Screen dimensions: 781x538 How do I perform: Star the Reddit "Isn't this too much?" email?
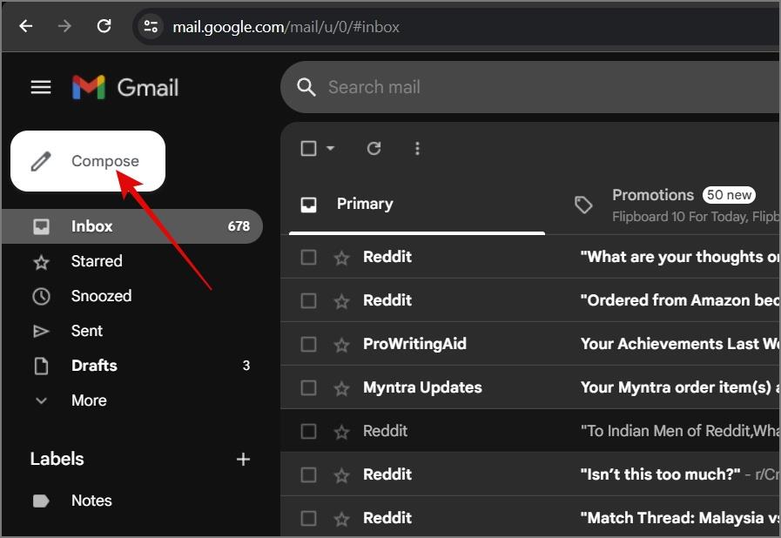point(341,475)
